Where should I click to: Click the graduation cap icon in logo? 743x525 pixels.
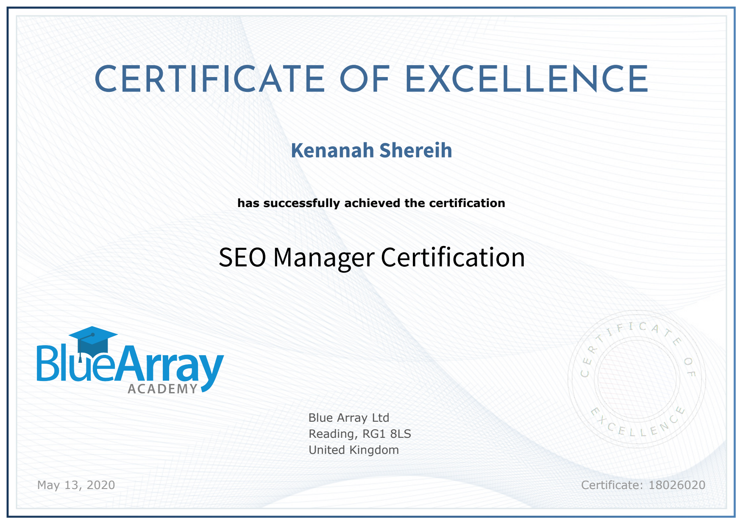coord(93,339)
